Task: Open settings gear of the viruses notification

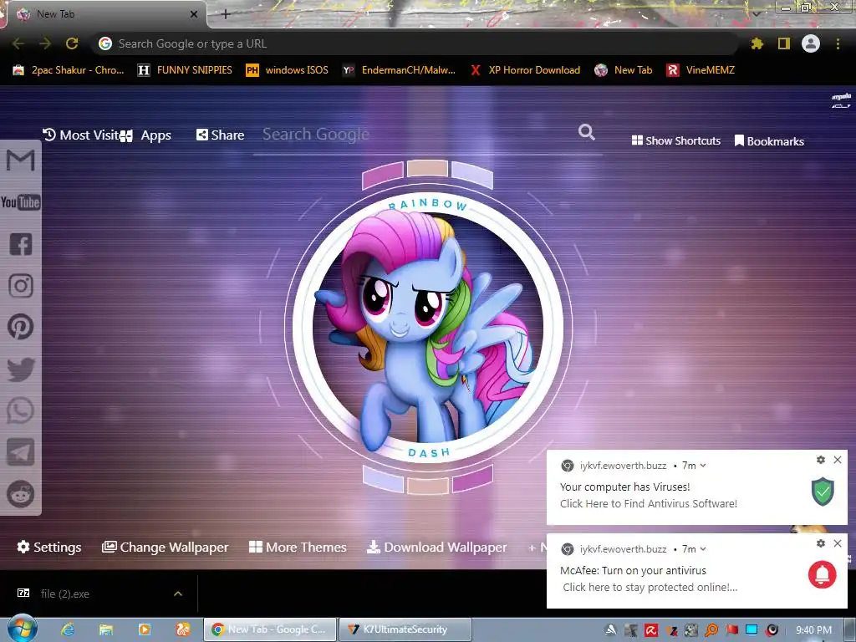Action: [821, 460]
